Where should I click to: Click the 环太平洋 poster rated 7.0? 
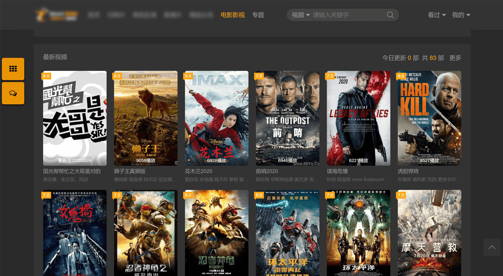(x=359, y=233)
